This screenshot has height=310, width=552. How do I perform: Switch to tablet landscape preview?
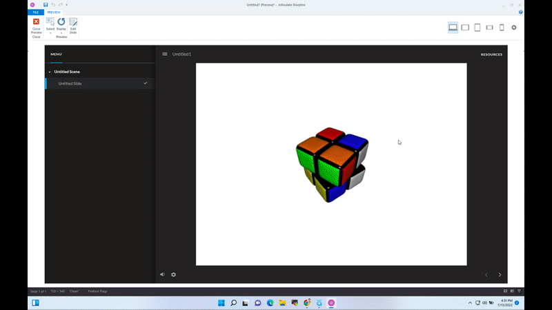(x=465, y=28)
